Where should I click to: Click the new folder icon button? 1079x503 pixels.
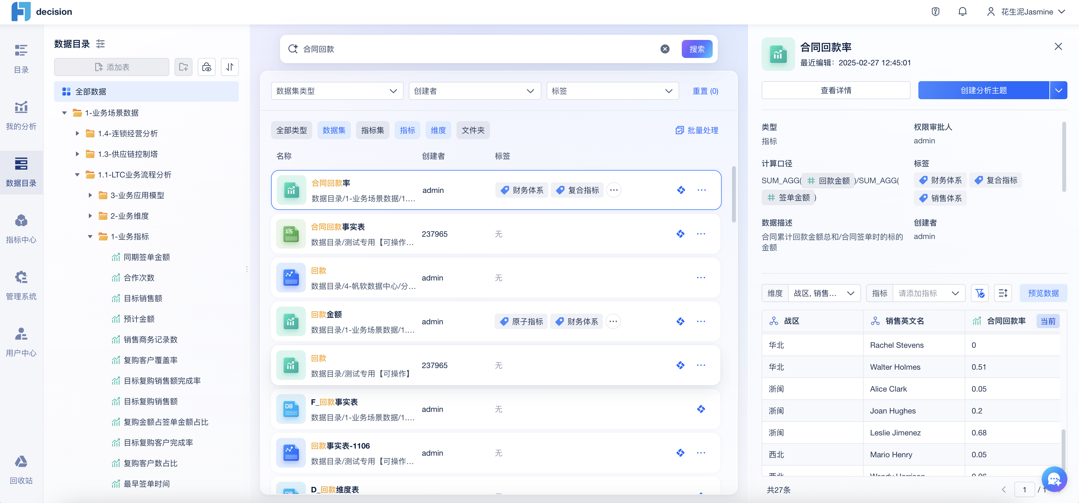(183, 67)
